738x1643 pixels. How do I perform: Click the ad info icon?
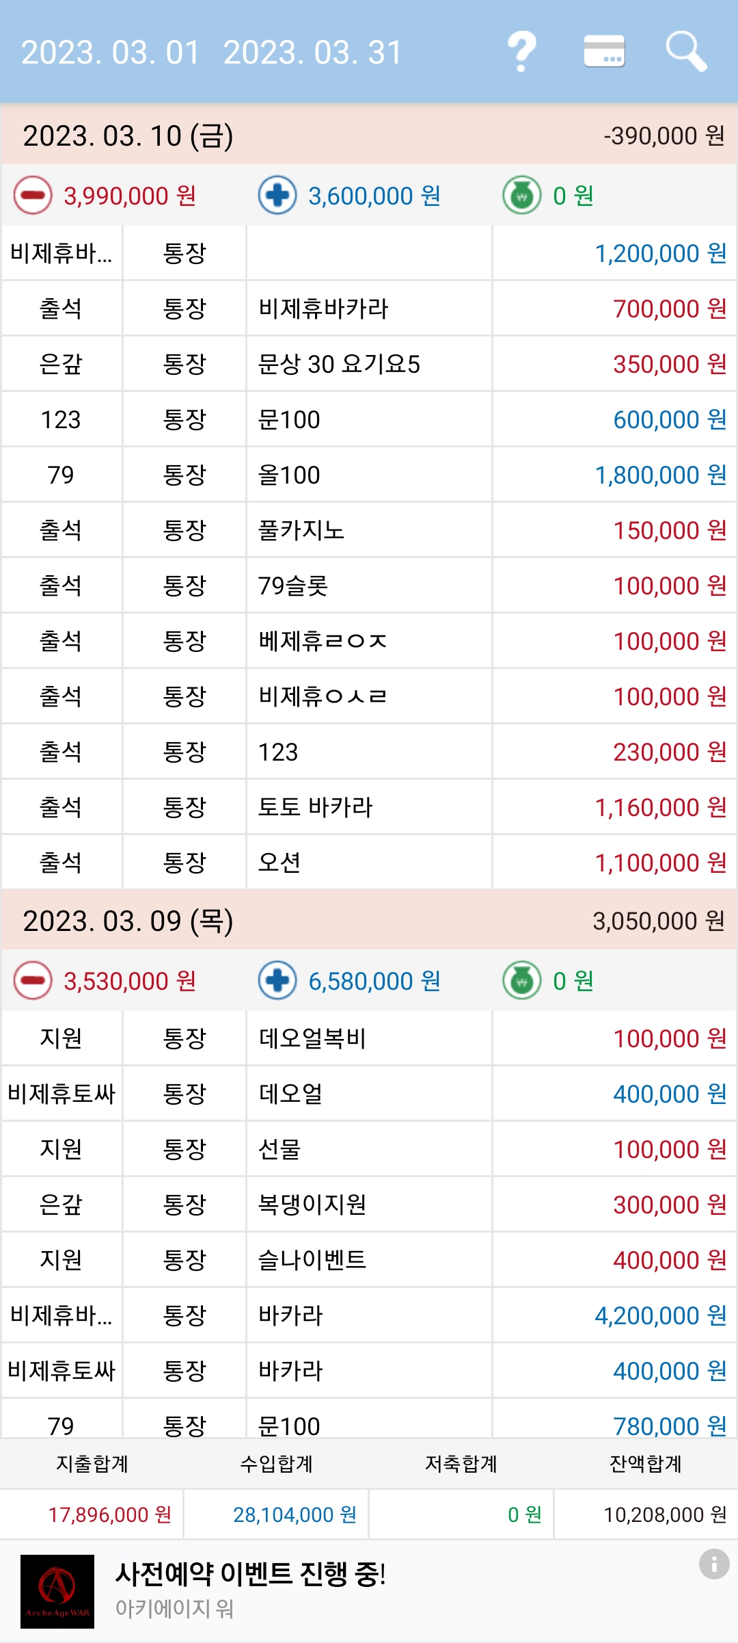[x=714, y=1564]
